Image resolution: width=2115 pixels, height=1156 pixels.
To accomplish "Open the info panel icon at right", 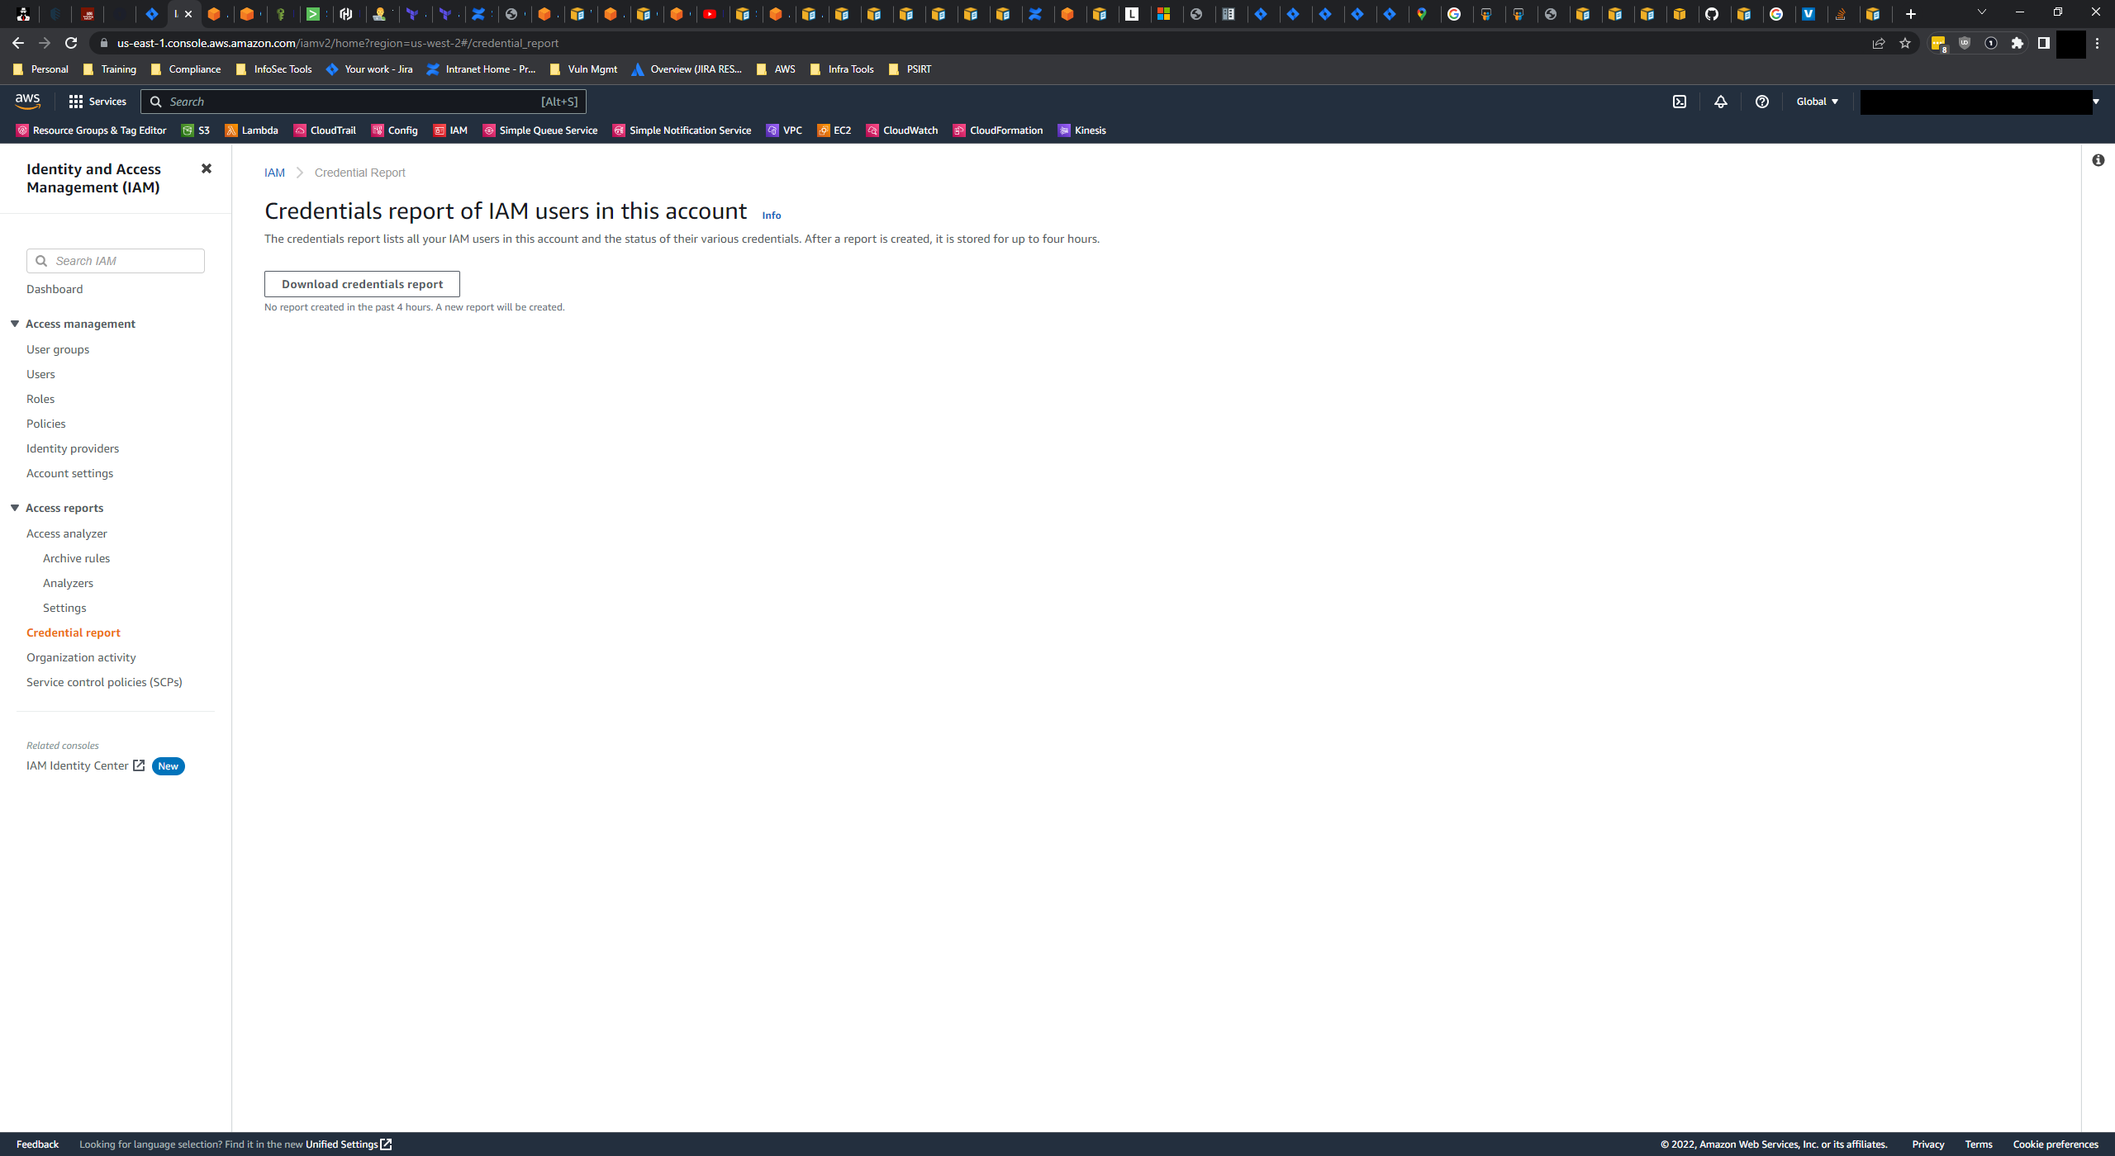I will tap(2098, 160).
